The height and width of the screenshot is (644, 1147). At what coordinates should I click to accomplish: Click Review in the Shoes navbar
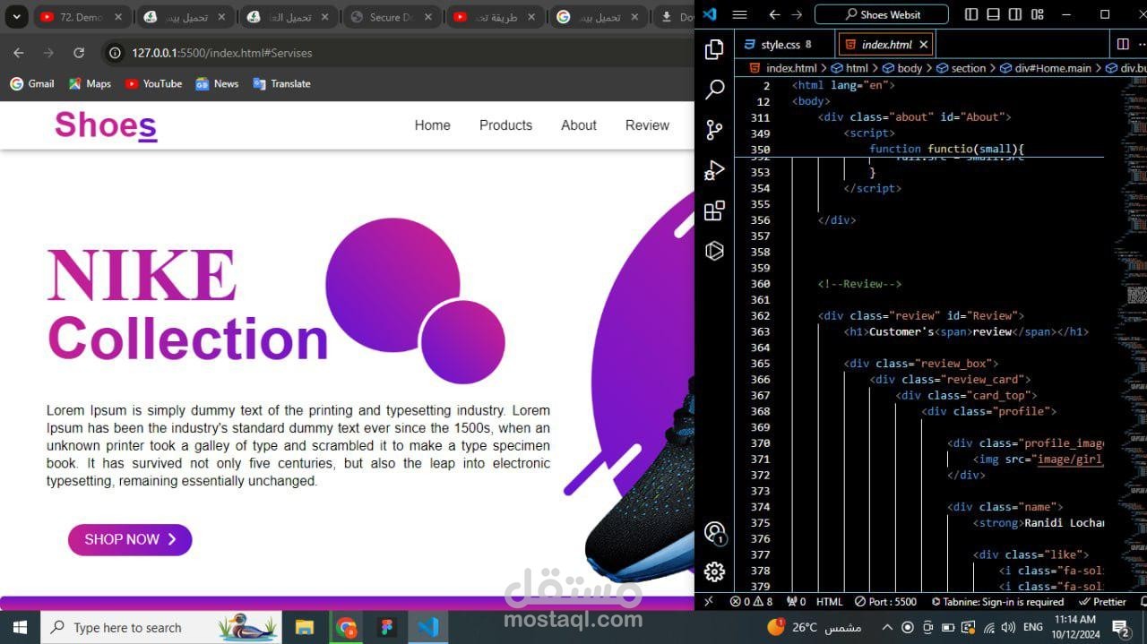[647, 125]
